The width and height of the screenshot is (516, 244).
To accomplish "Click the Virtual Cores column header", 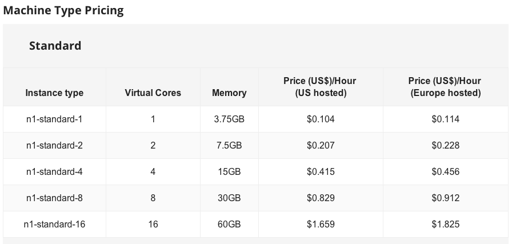I will click(153, 93).
